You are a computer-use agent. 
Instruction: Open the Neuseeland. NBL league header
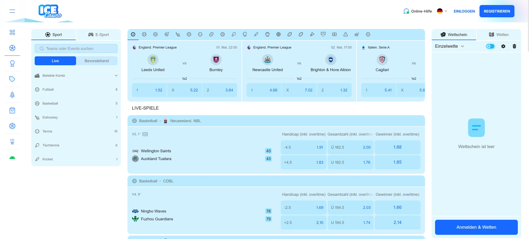276,121
